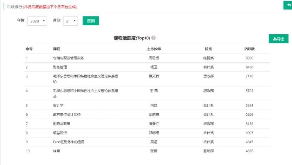Screen dimensions: 292x165
Task: Click the help question mark icon
Action: point(154,38)
